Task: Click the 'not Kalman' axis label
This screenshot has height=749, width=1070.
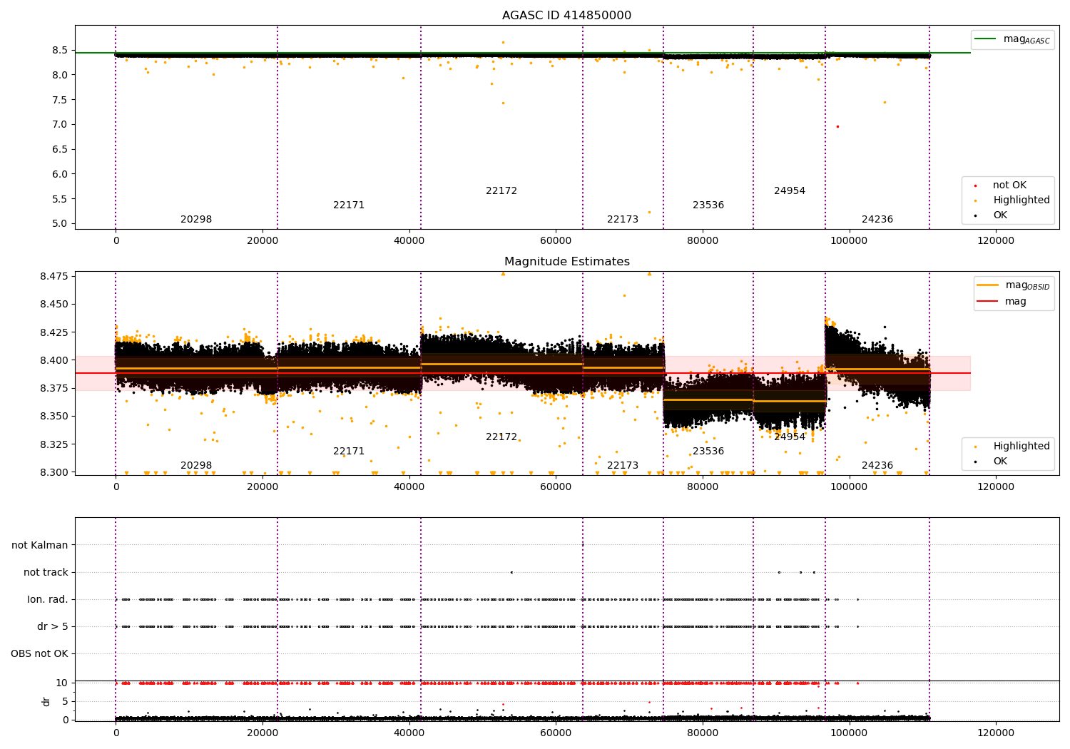Action: pyautogui.click(x=40, y=546)
